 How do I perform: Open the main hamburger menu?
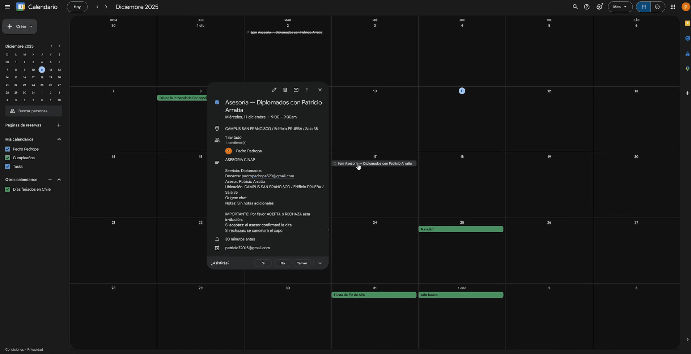[8, 7]
